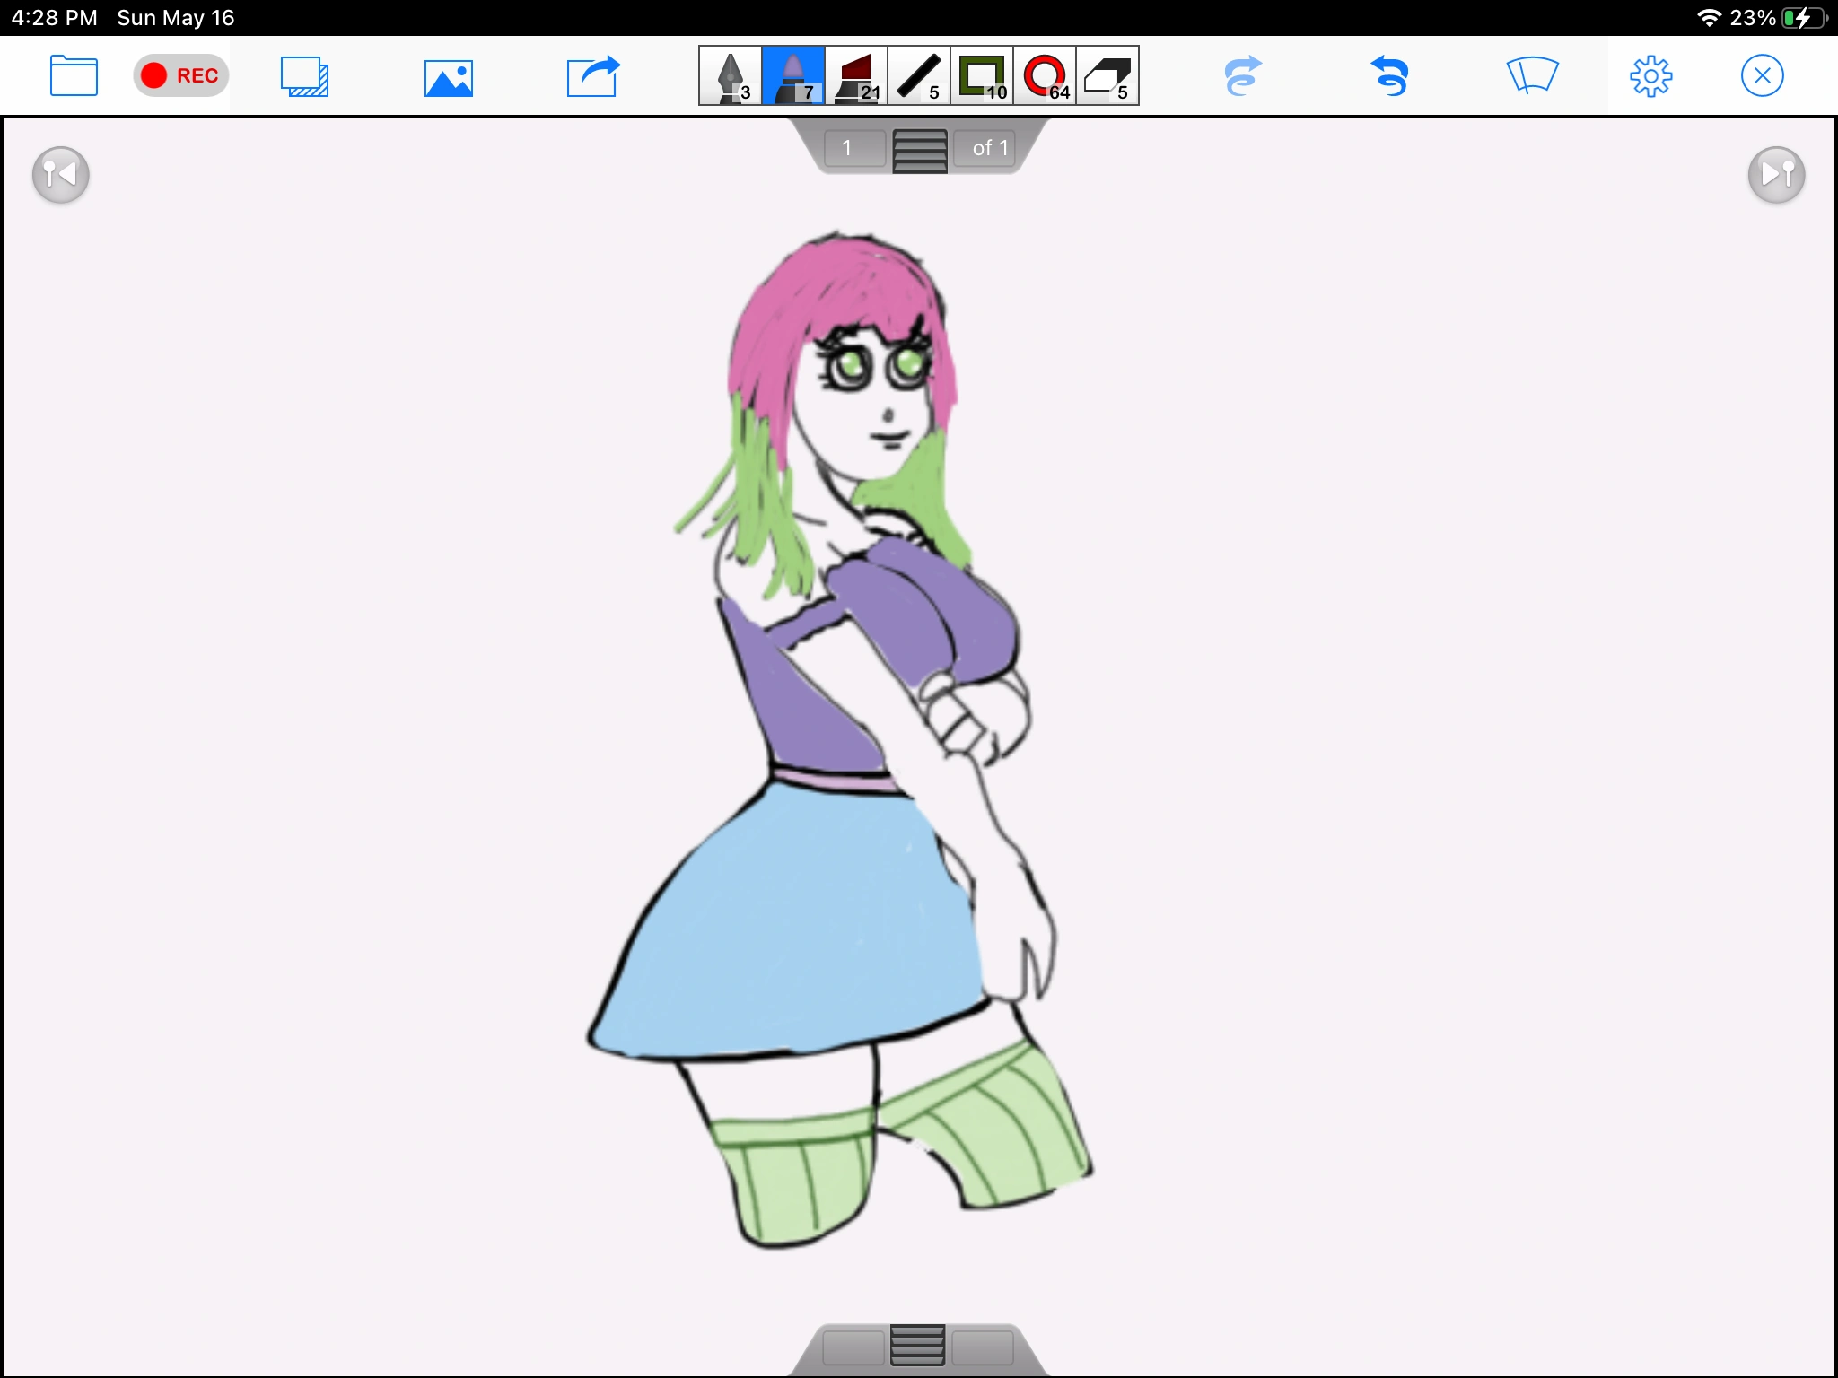Insert a picture using the image icon

[449, 78]
